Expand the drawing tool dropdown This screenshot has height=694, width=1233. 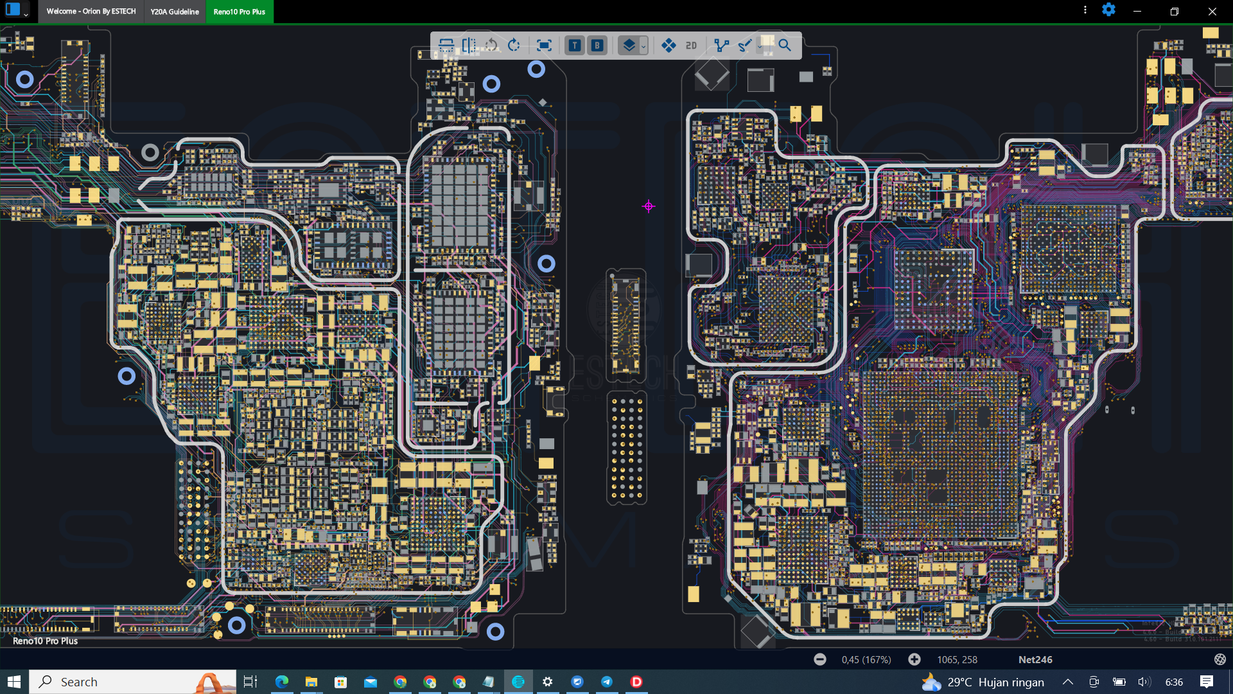tap(759, 46)
